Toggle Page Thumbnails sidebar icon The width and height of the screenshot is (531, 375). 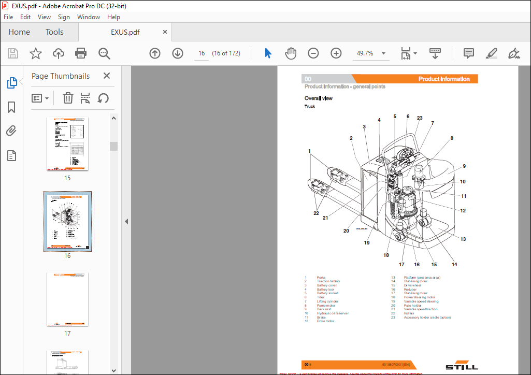pos(12,82)
